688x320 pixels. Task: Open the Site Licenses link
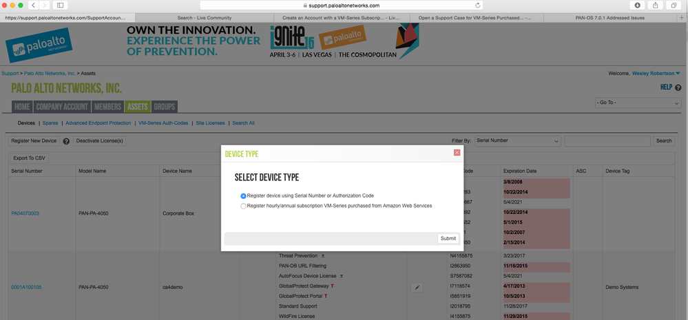point(210,123)
